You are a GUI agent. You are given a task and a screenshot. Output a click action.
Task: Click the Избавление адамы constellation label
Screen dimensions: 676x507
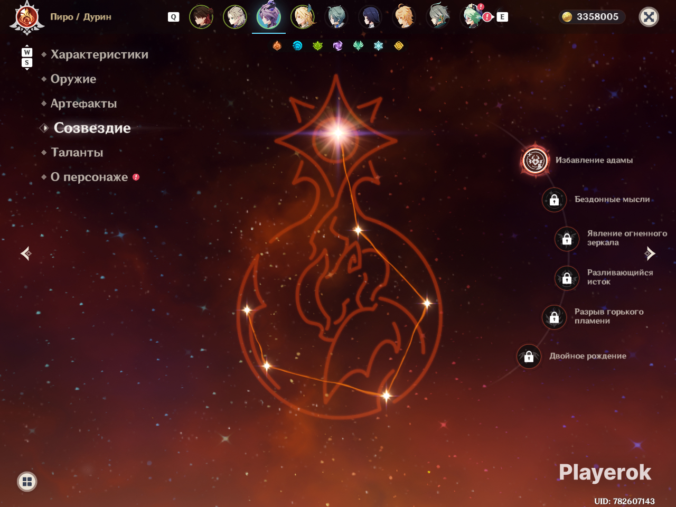594,160
